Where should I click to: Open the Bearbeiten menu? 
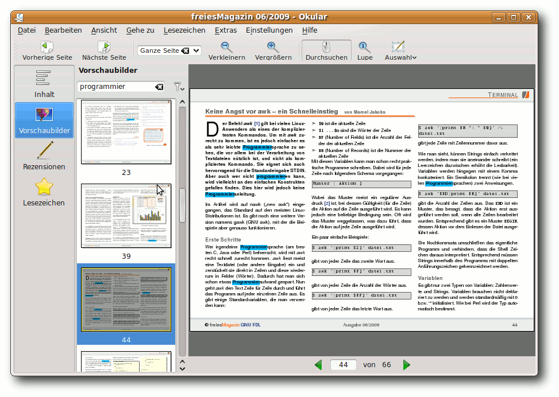[63, 30]
